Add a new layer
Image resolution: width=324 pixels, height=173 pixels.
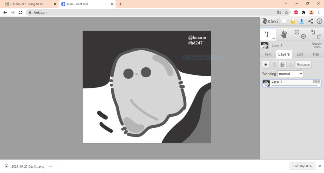[x=266, y=65]
